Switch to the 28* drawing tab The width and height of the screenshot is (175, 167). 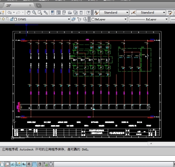pyautogui.click(x=17, y=5)
